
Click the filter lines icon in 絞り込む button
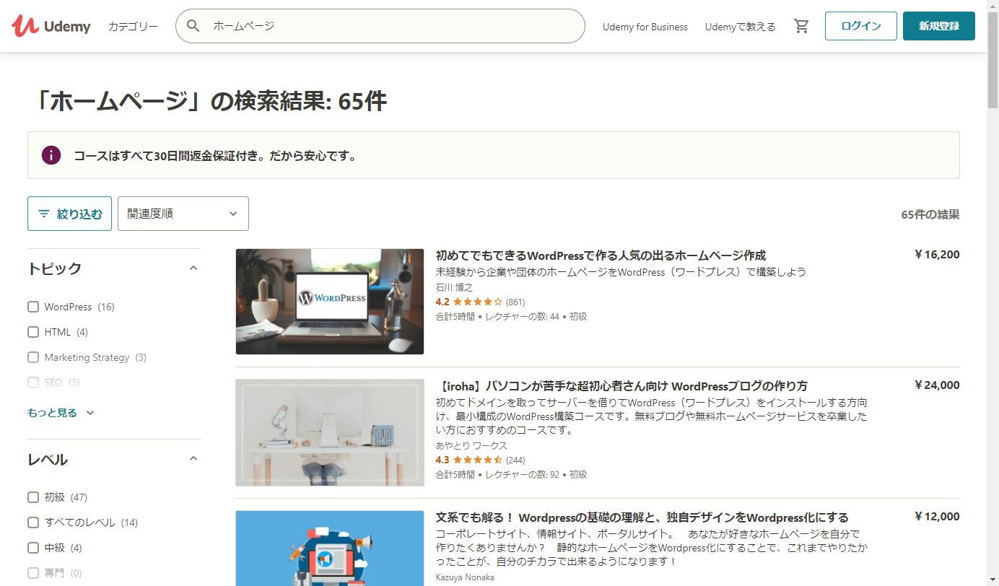[x=44, y=214]
